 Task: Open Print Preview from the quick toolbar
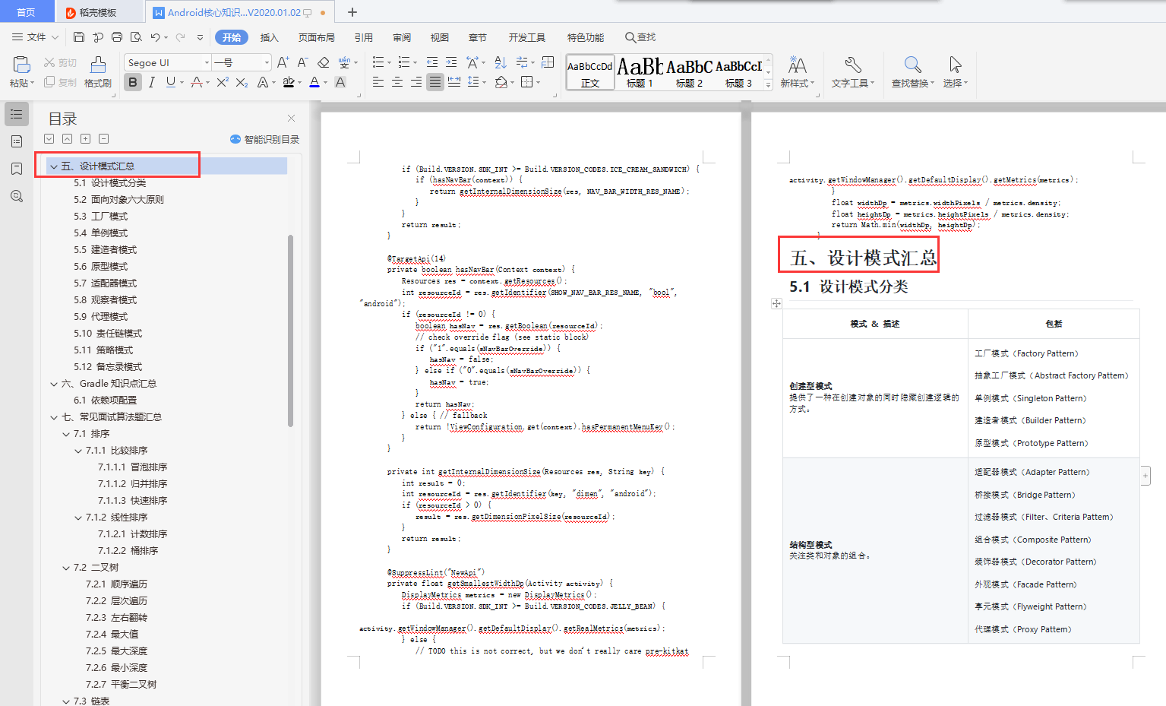136,36
